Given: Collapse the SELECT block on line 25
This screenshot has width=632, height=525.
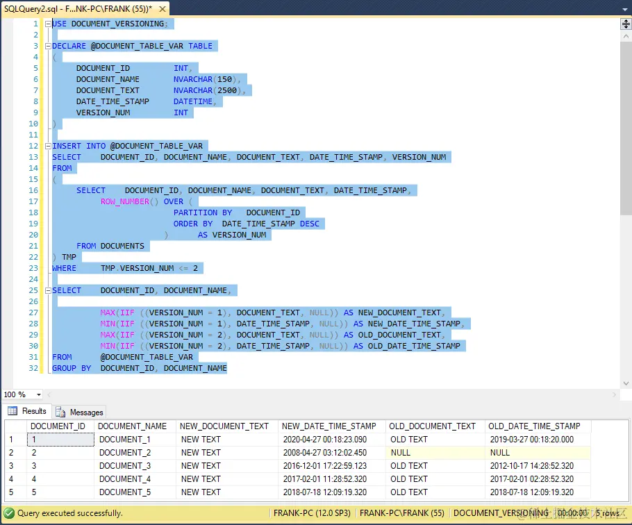Looking at the screenshot, I should pyautogui.click(x=48, y=290).
